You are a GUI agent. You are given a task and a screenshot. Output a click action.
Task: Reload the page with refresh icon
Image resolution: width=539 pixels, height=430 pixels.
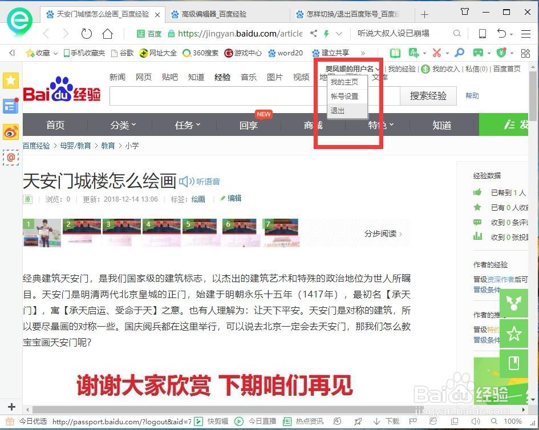(86, 34)
